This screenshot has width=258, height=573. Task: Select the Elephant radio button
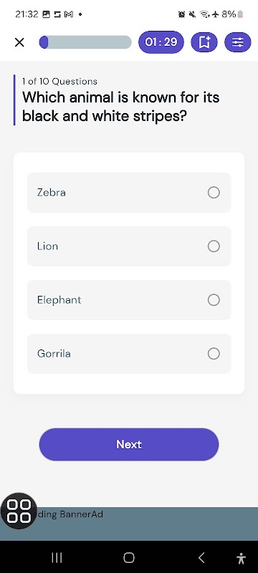(214, 300)
